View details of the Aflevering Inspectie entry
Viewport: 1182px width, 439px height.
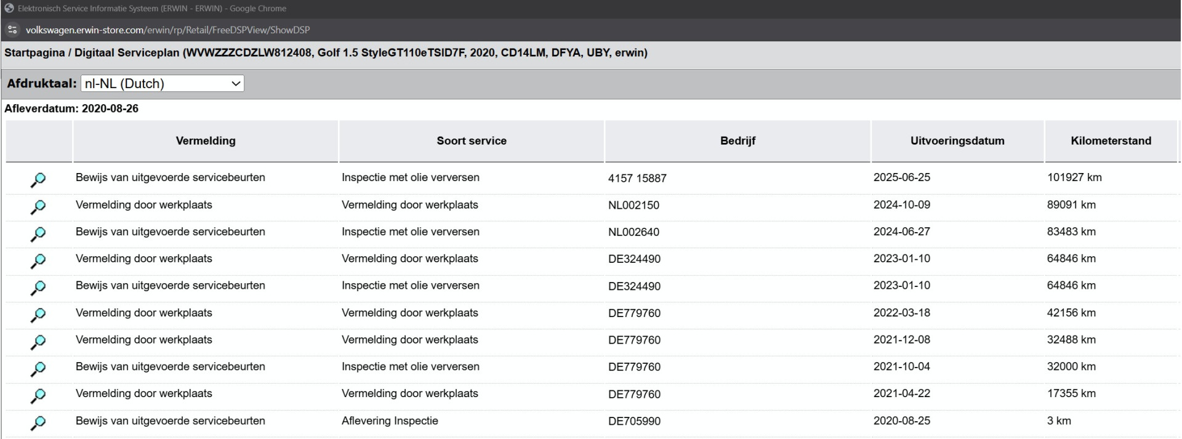38,423
